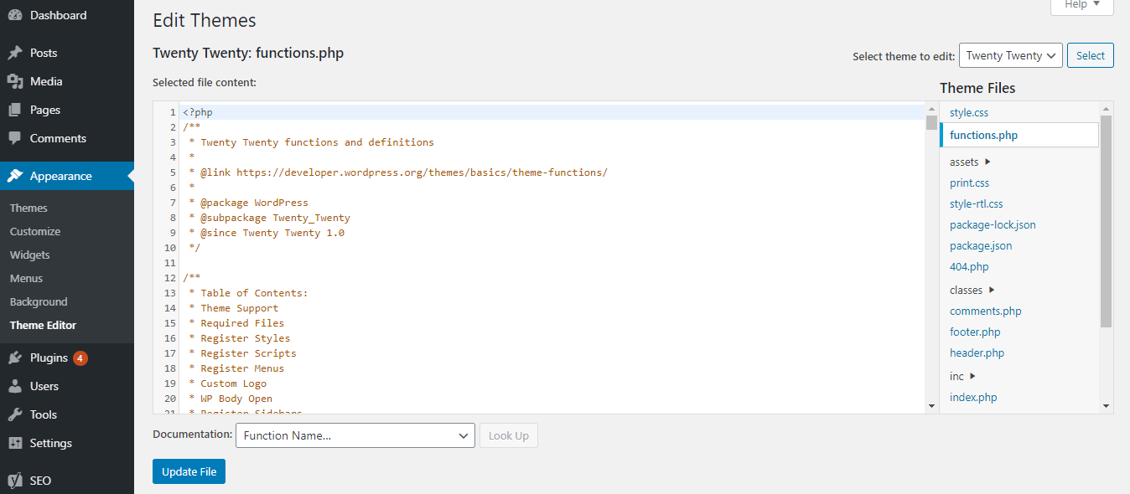This screenshot has height=494, width=1130.
Task: Open Customize submenu item
Action: pyautogui.click(x=35, y=231)
